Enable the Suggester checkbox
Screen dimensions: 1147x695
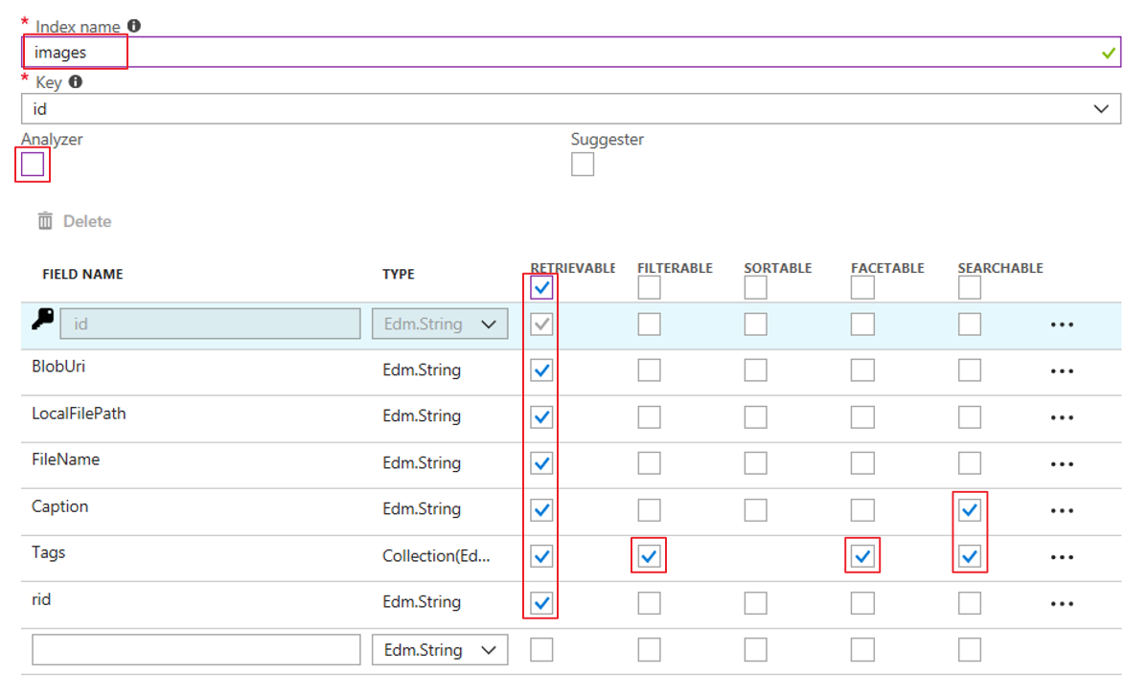click(583, 165)
